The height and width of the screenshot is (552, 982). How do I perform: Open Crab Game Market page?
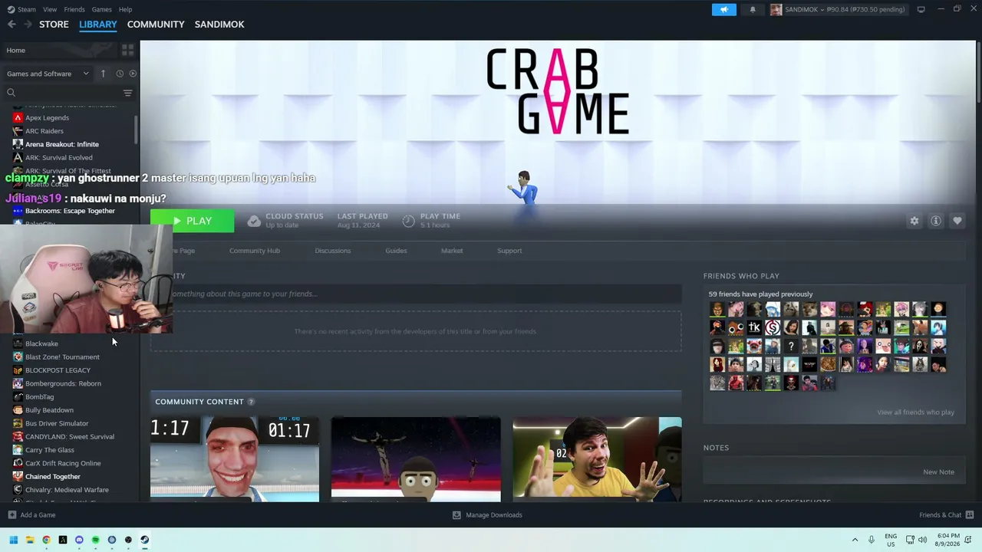(452, 251)
